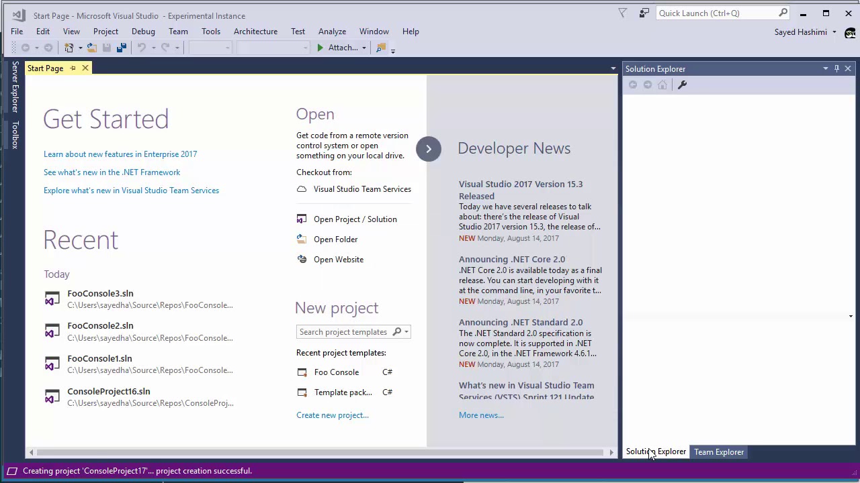Click the New Project toolbar icon
This screenshot has width=860, height=483.
coord(69,48)
